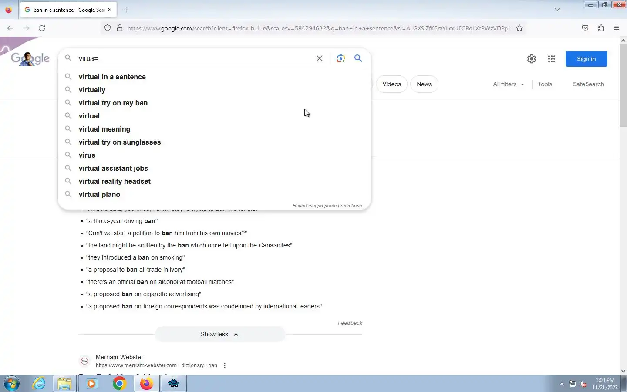Click the browser address bar URL

[319, 28]
